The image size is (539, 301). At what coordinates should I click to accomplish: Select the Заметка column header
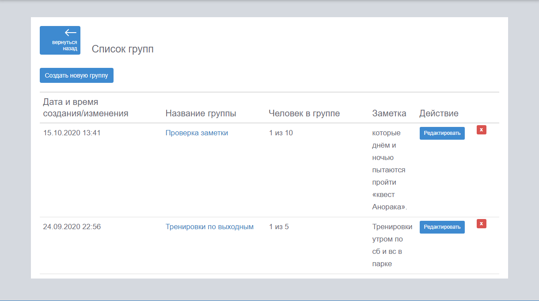pos(389,113)
